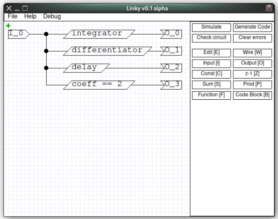This screenshot has width=278, height=219.
Task: Run Check circuit
Action: (x=211, y=38)
